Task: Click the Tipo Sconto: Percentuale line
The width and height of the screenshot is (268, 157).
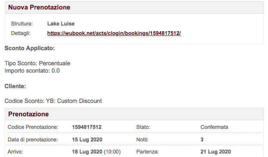Action: [37, 63]
